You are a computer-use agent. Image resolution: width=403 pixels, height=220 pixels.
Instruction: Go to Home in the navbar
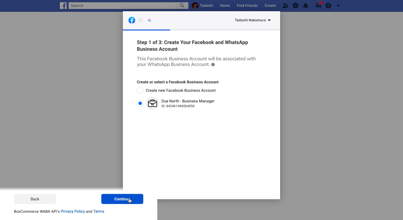point(225,6)
